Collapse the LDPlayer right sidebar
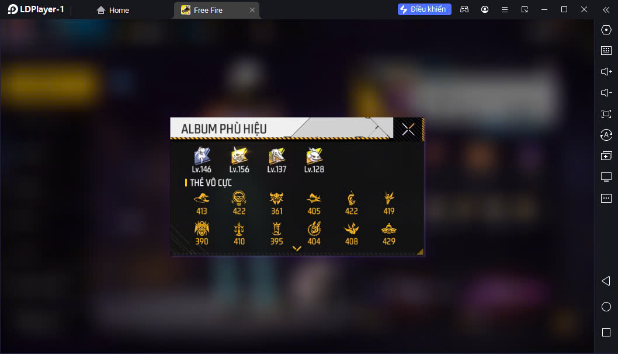This screenshot has height=354, width=618. [606, 10]
